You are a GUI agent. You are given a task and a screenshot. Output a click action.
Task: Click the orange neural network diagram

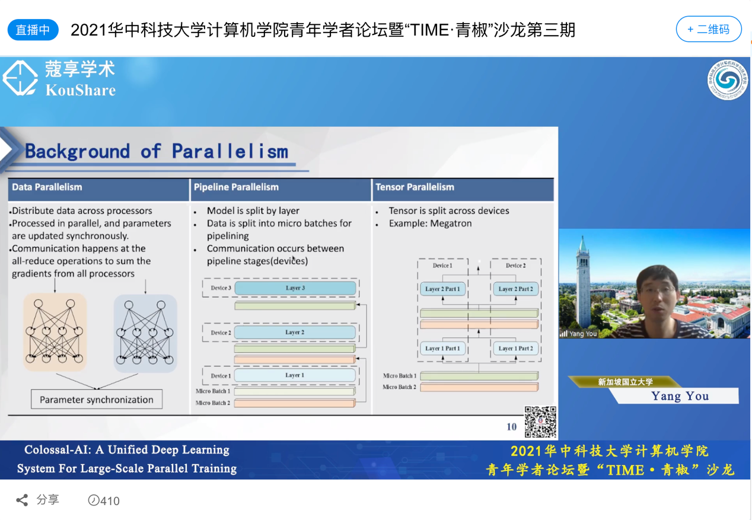pos(55,331)
